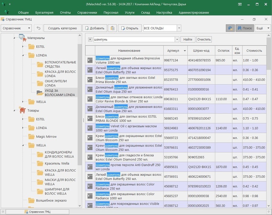
Task: Click the Наименование column header
Action: click(x=129, y=51)
